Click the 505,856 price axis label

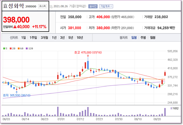pos(173,51)
